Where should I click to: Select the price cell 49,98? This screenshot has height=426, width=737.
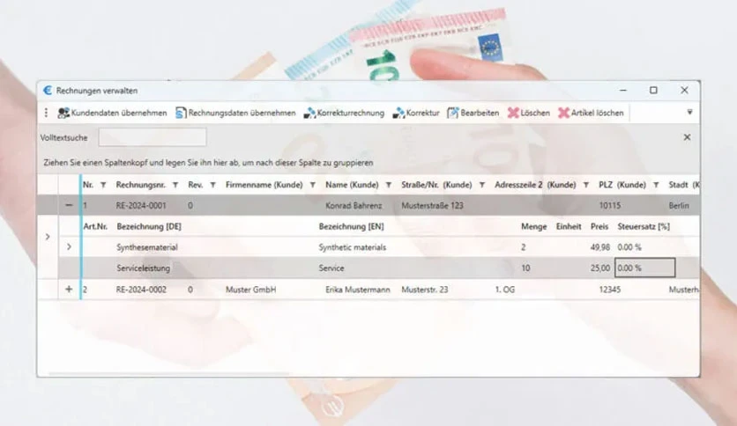coord(600,247)
